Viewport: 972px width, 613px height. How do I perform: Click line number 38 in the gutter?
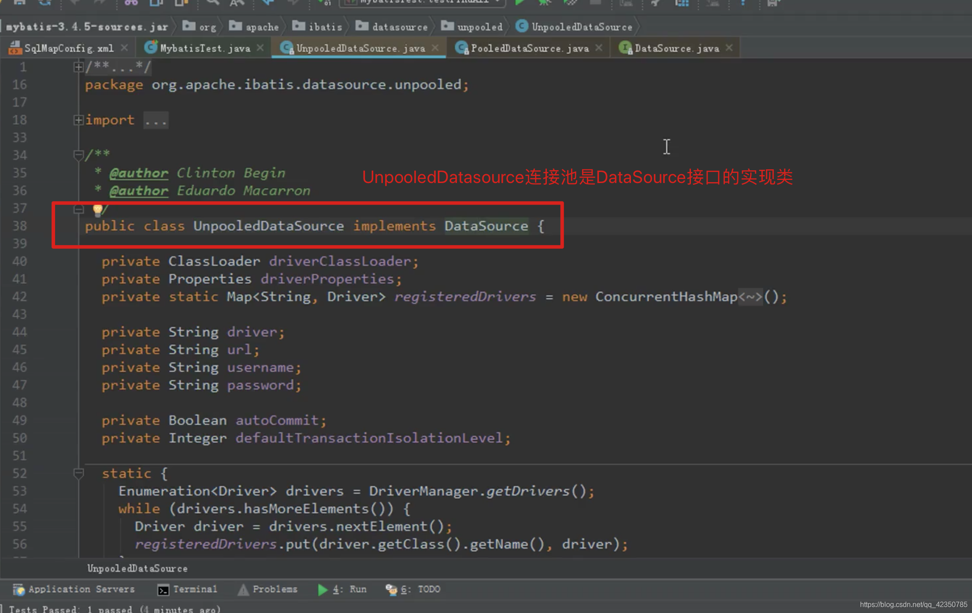19,226
